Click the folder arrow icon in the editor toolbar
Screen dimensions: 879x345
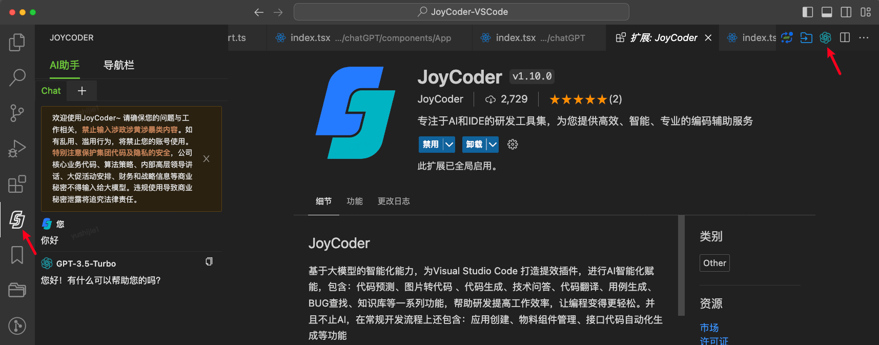tap(806, 37)
